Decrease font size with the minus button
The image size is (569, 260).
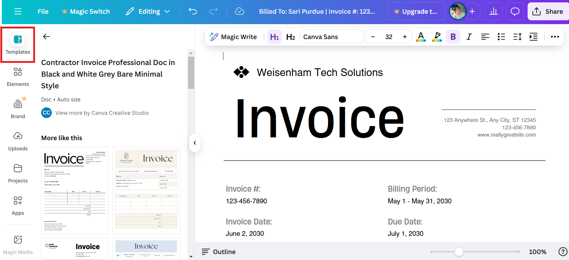(x=373, y=37)
